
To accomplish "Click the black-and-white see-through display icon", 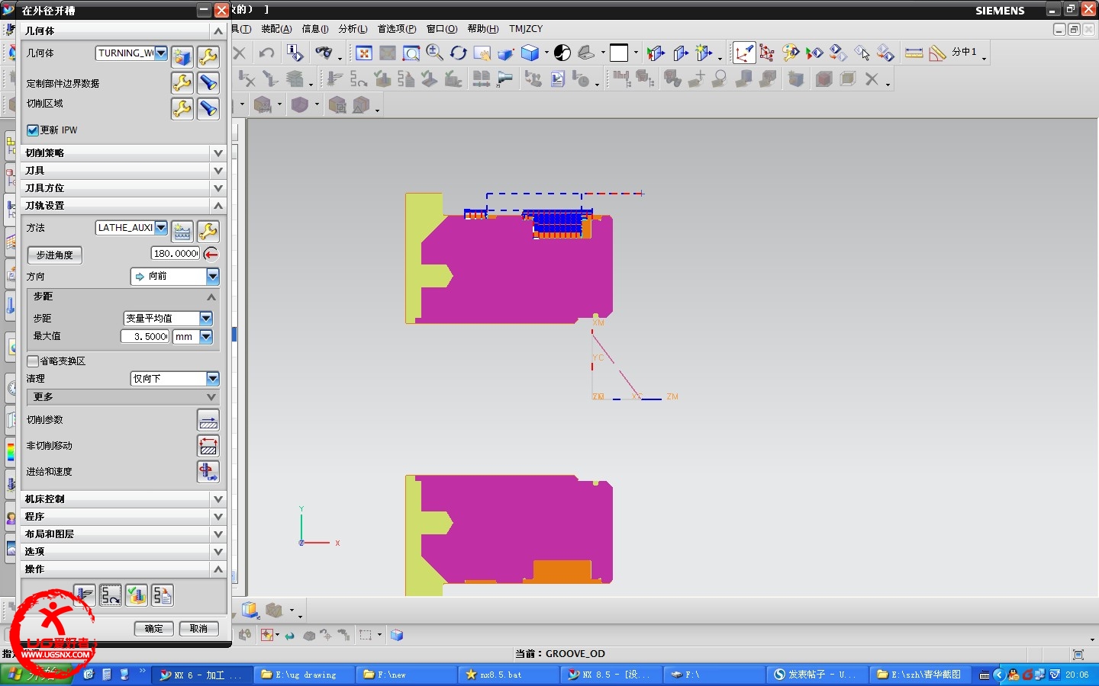I will point(562,53).
